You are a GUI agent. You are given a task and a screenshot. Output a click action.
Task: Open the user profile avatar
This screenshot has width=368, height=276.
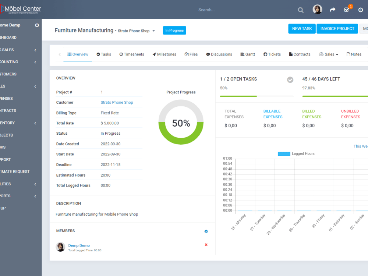click(x=317, y=10)
